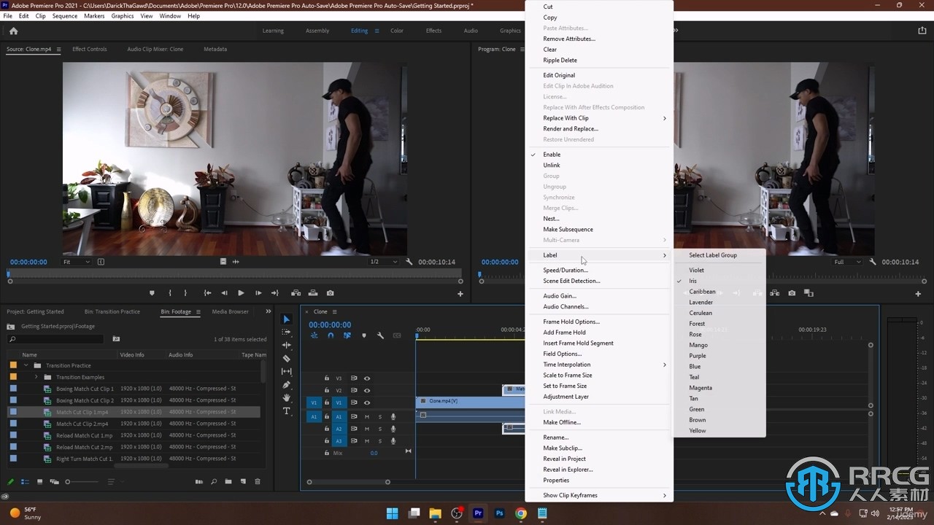The image size is (934, 525).
Task: Select the Hand tool
Action: 286,398
